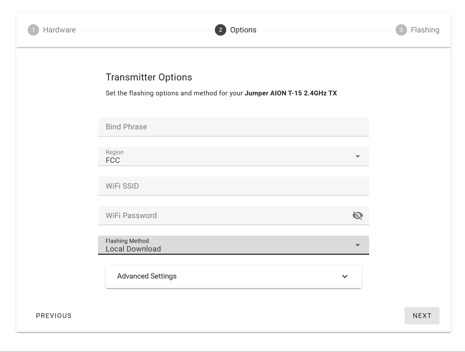This screenshot has width=465, height=352.
Task: Expand the Advanced Settings panel
Action: coord(233,276)
